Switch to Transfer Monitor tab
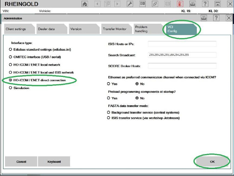The image size is (234, 176). point(116,29)
